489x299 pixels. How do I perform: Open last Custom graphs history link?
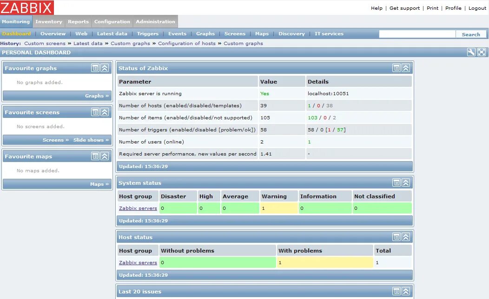(243, 43)
